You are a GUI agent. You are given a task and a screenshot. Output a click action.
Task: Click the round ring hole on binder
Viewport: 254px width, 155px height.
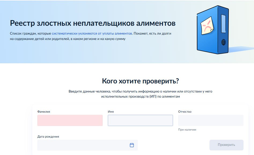223,42
